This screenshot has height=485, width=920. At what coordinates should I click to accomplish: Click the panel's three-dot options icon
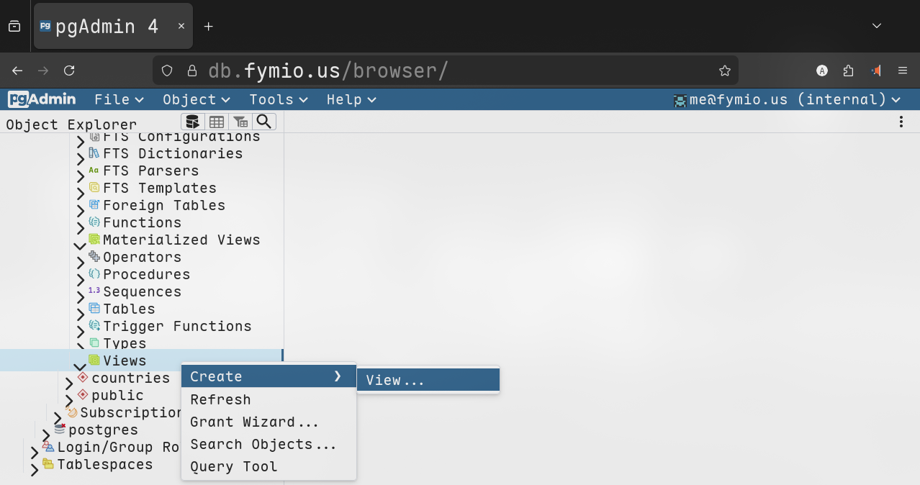click(x=901, y=122)
